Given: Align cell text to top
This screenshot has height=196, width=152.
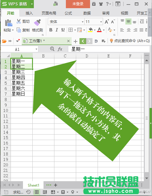Looking at the screenshot, I should 122,21.
